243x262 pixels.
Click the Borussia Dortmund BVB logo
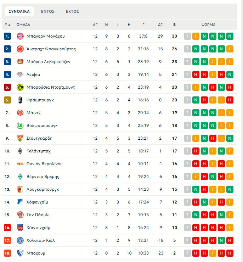click(20, 87)
